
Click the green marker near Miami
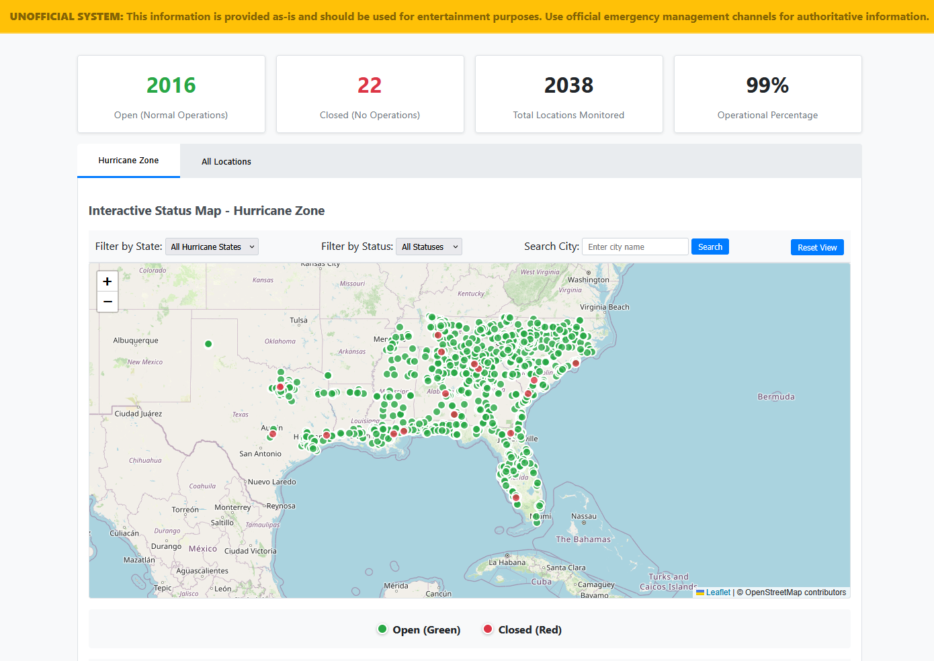[x=536, y=517]
